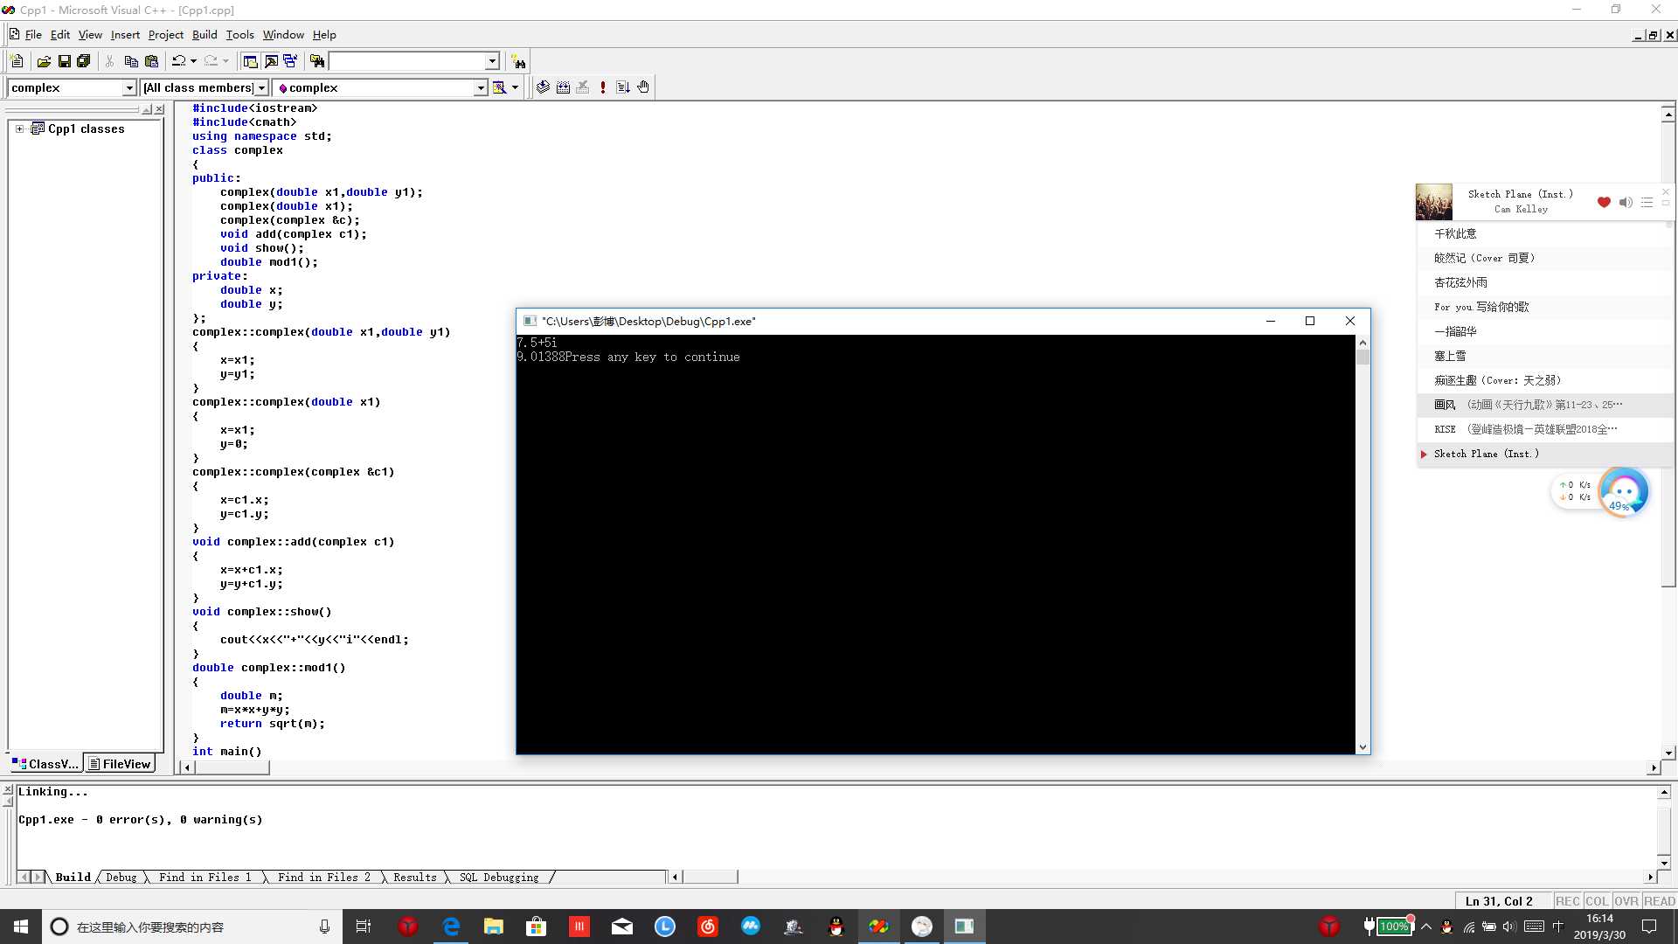Open the File menu
This screenshot has width=1678, height=944.
click(33, 35)
